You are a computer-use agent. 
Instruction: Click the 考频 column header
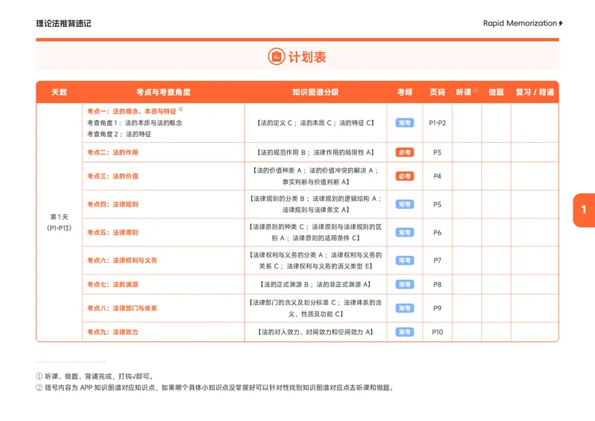(405, 92)
